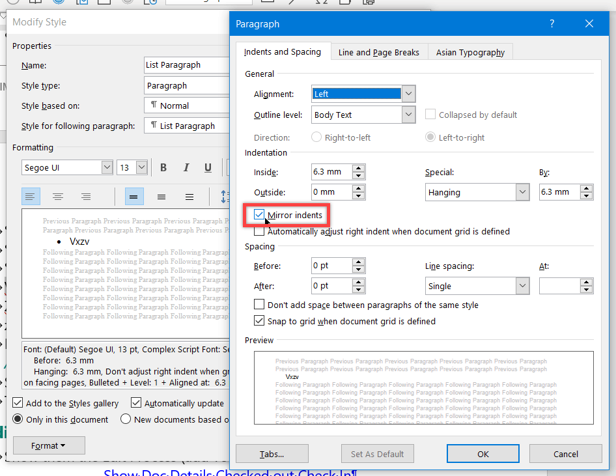Screen dimensions: 616x476
Task: Toggle Collapsed by default checkbox
Action: [x=430, y=115]
